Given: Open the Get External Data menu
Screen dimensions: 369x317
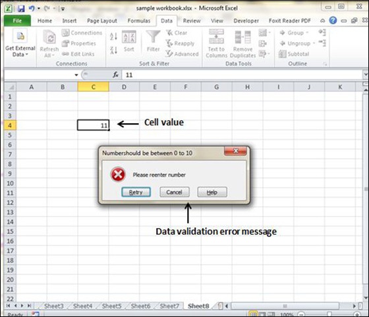Looking at the screenshot, I should coord(20,43).
